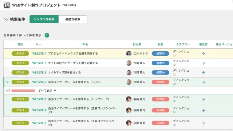Open issue key WEBSITE-3
The image size is (233, 131).
click(x=39, y=72)
